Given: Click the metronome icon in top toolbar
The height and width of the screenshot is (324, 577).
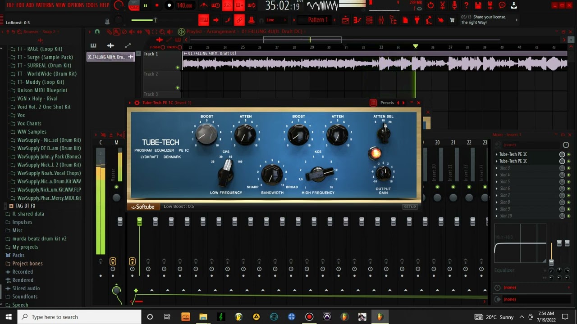Looking at the screenshot, I should coord(204,5).
